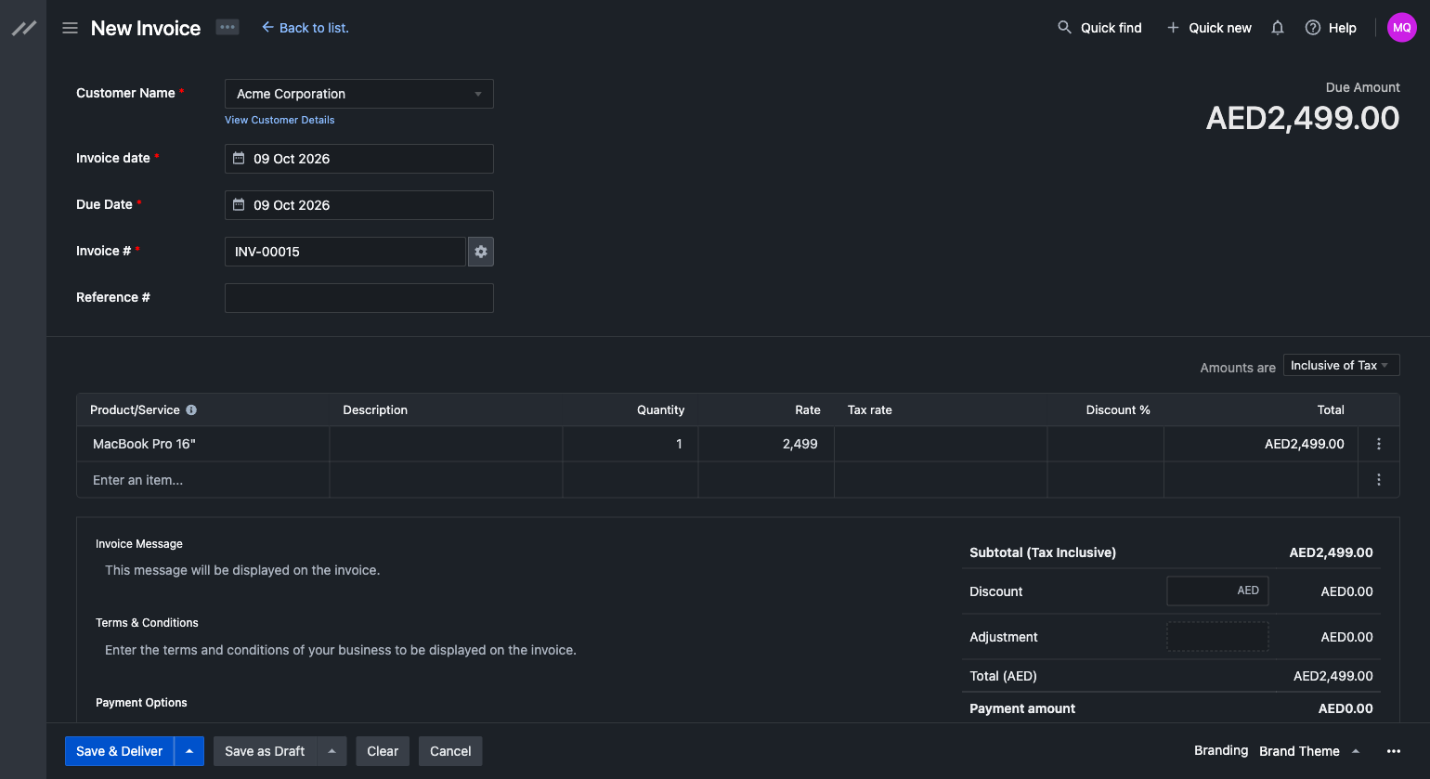Click the Enter an item cell
This screenshot has height=779, width=1430.
click(203, 480)
